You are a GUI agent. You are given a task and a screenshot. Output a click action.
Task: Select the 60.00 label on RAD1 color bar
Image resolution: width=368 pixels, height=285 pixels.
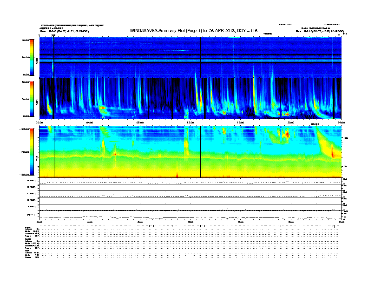click(25, 82)
